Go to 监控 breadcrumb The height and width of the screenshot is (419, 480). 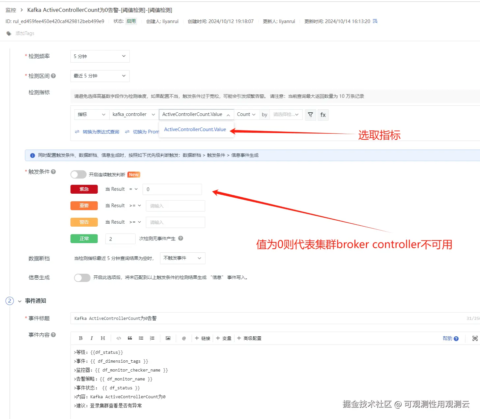pyautogui.click(x=11, y=10)
